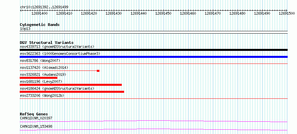Screen dimensions: 297x134
Task: Click the red nsv4186424 variant bar
Action: coord(72,92)
